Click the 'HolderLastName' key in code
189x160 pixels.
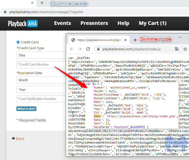click(106, 98)
